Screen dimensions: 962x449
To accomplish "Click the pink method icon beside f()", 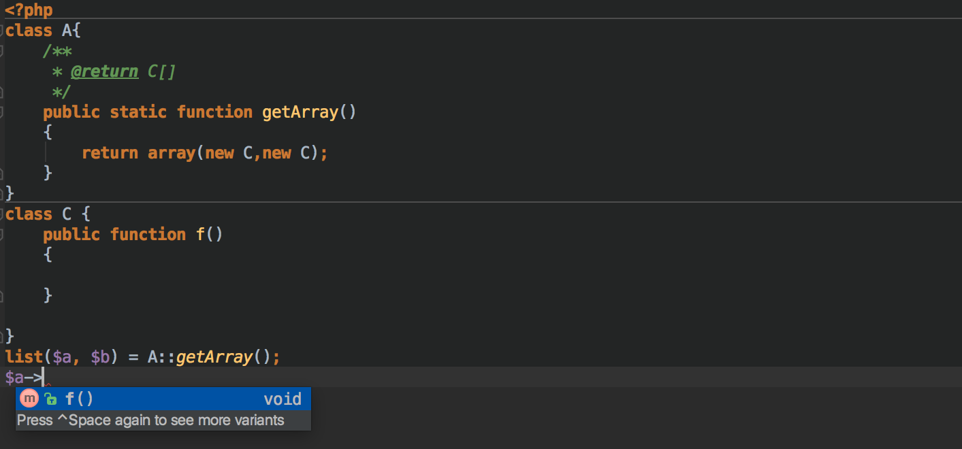I will click(29, 399).
